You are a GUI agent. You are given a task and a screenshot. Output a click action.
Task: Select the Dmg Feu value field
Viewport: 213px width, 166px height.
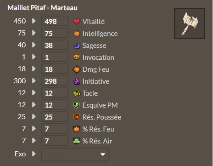coord(55,69)
